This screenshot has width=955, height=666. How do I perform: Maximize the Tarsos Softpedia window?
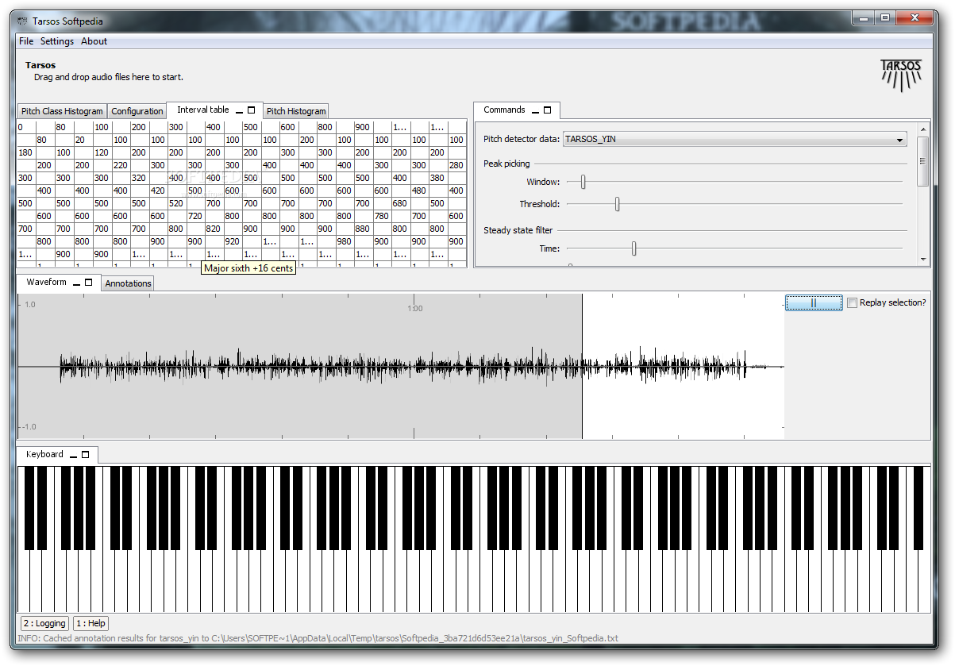[885, 17]
